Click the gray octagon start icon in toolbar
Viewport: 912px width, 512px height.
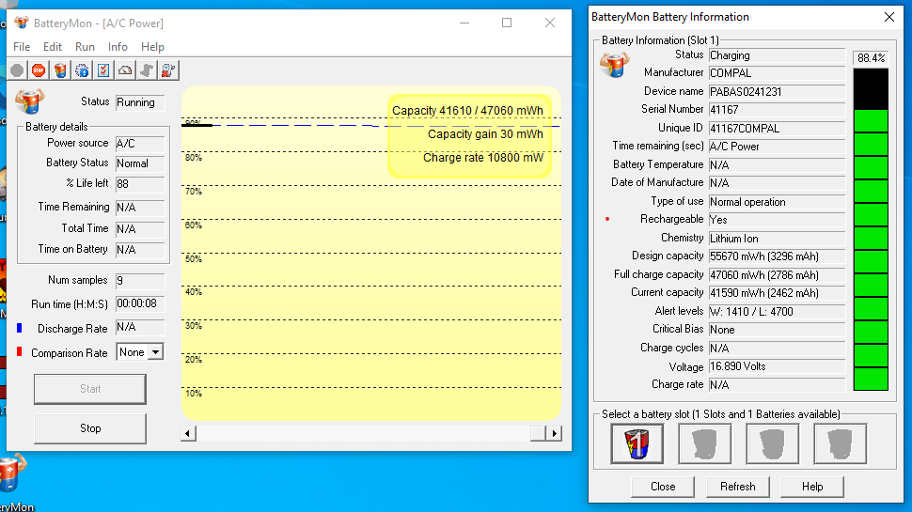[17, 70]
